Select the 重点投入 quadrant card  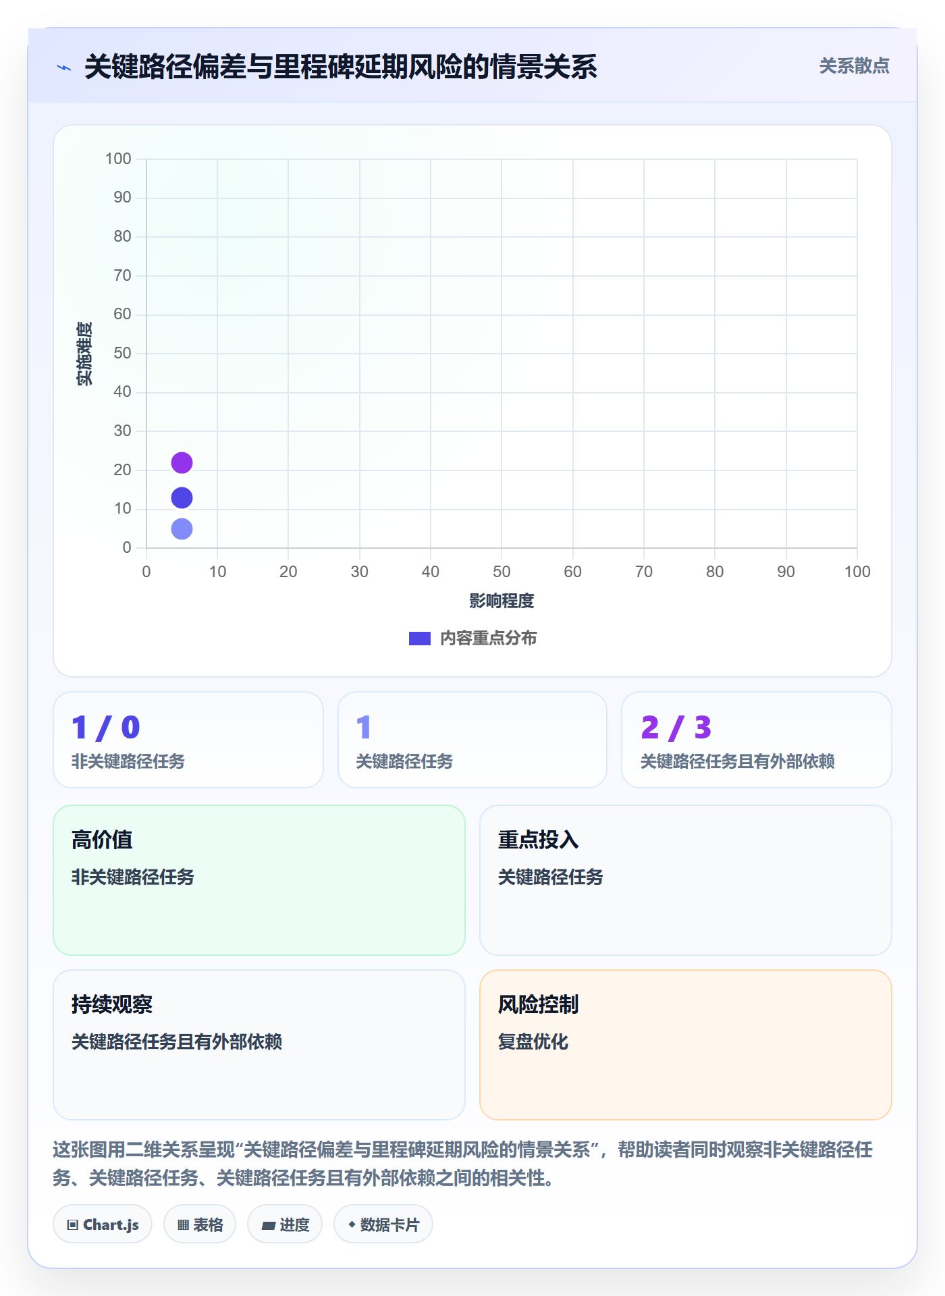[x=686, y=880]
